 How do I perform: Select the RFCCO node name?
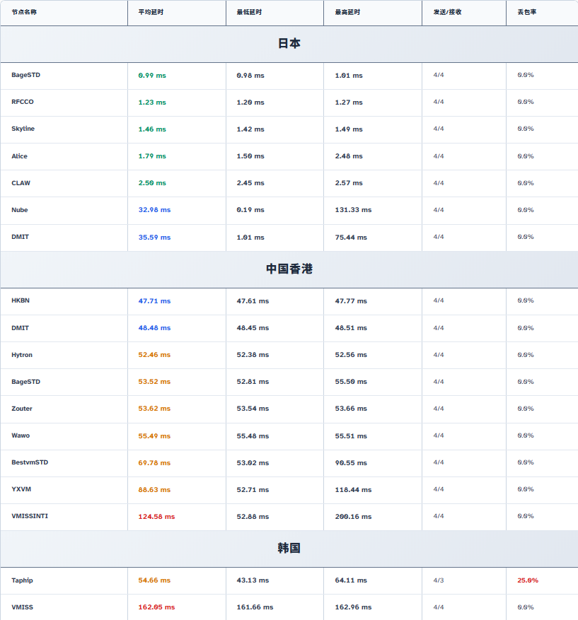pos(23,102)
